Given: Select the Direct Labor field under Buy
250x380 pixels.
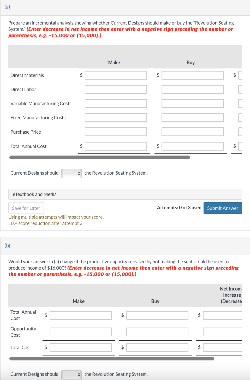Looking at the screenshot, I should 192,89.
